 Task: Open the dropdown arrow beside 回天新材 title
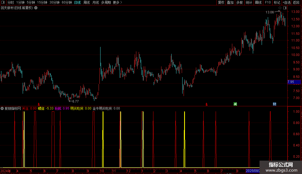tap(36, 8)
